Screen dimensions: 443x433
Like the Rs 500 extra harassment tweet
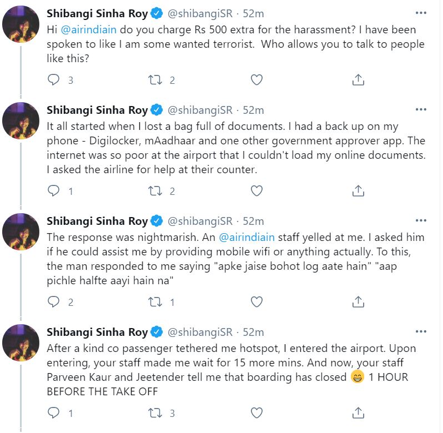point(256,80)
